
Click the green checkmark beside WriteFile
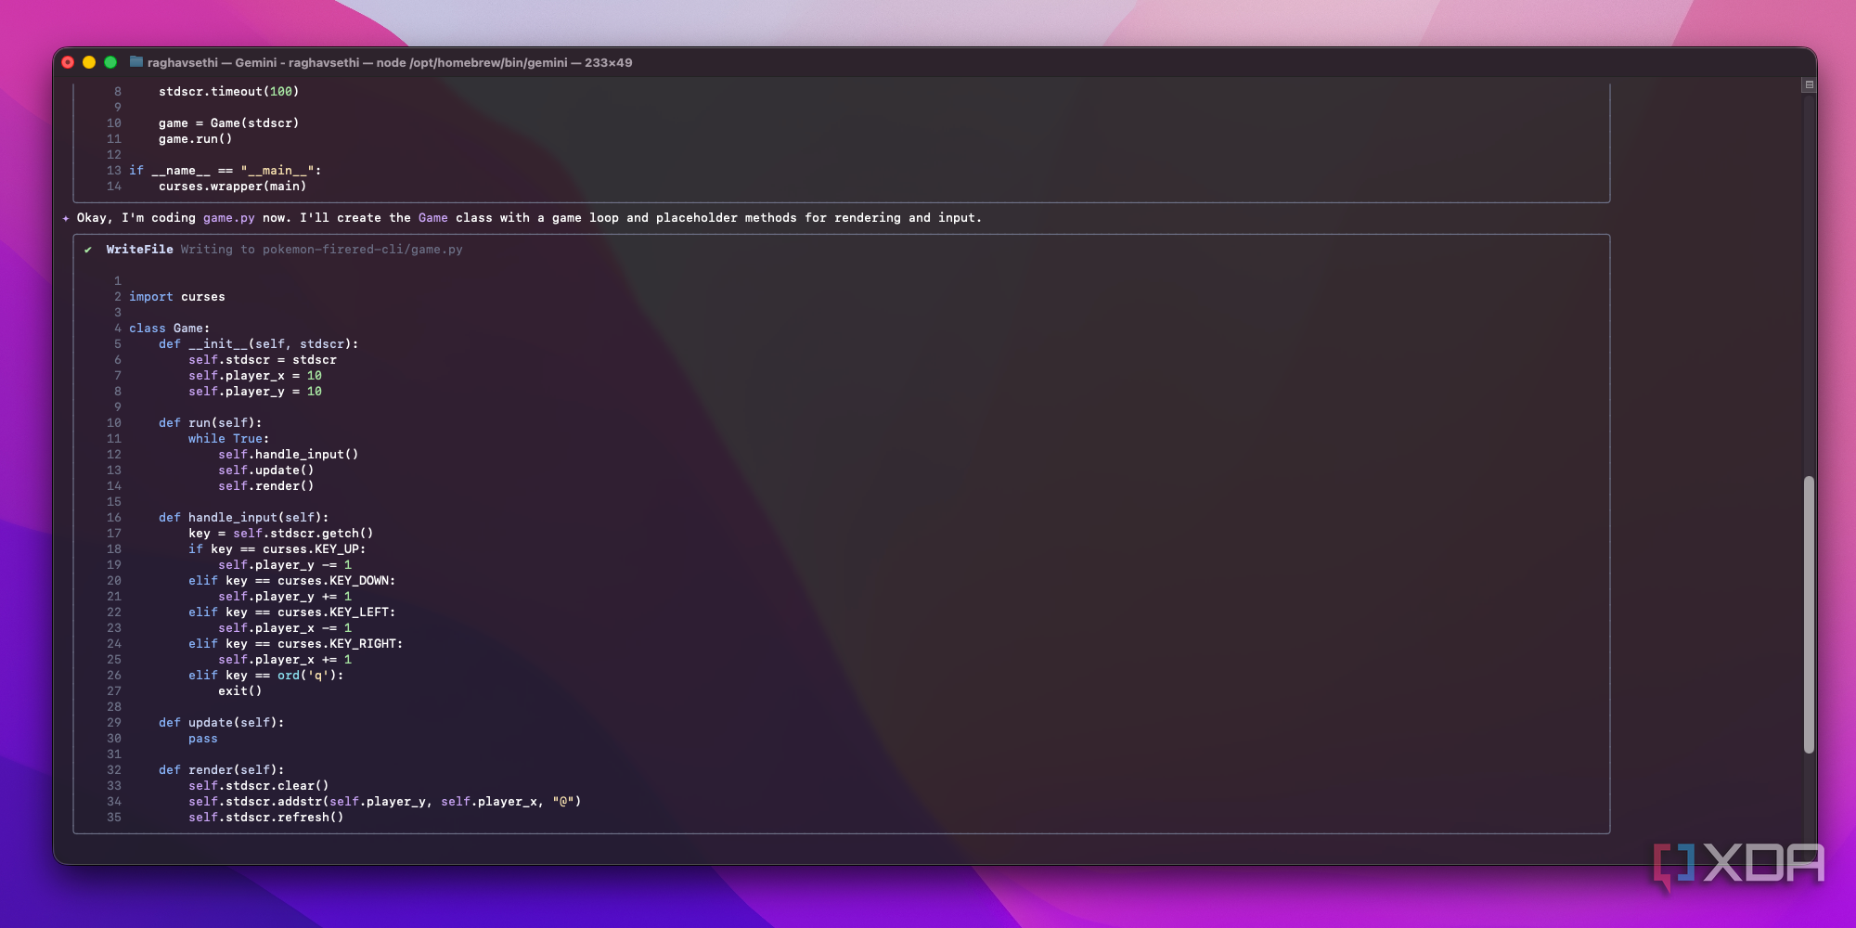pyautogui.click(x=88, y=250)
